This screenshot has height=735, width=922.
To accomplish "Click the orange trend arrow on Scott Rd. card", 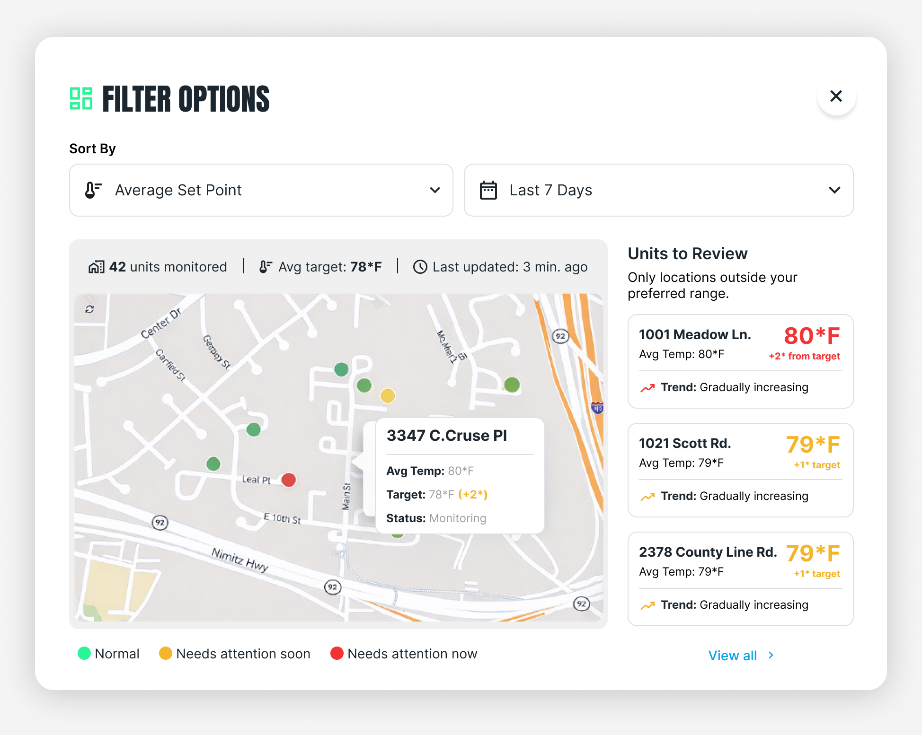I will pos(647,497).
